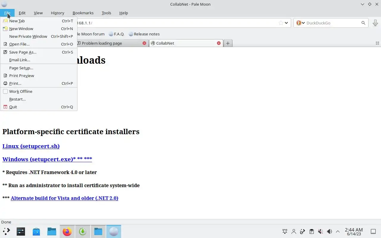The width and height of the screenshot is (381, 238).
Task: Expand hidden tray icons arrow
Action: coord(338,231)
